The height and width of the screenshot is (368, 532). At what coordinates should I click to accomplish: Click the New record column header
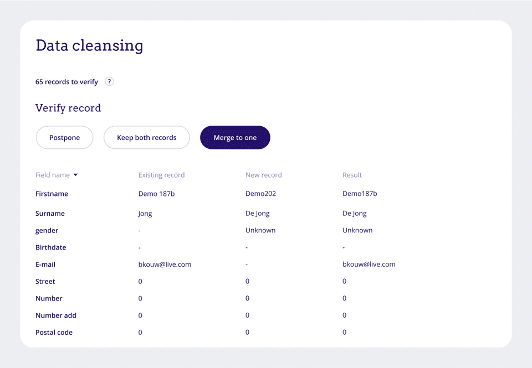click(264, 175)
